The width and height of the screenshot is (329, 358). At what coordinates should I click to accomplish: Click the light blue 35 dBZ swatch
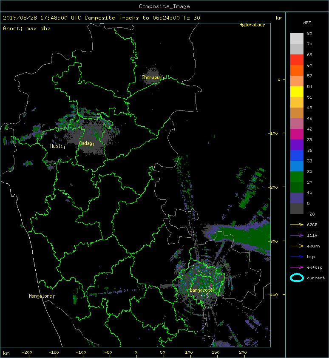[x=297, y=166]
